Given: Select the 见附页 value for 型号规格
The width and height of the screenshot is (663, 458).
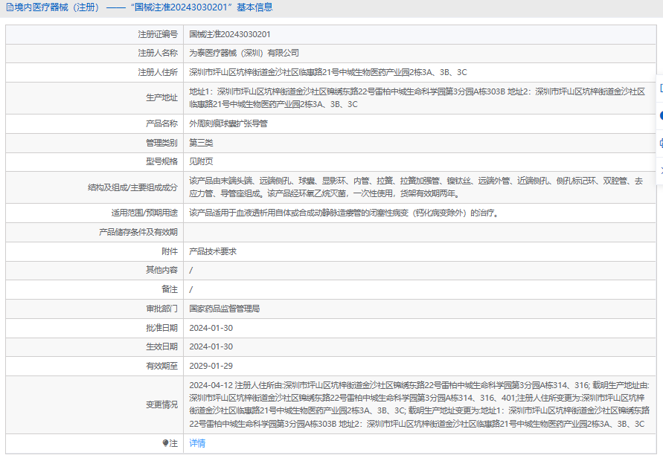Looking at the screenshot, I should (x=201, y=161).
